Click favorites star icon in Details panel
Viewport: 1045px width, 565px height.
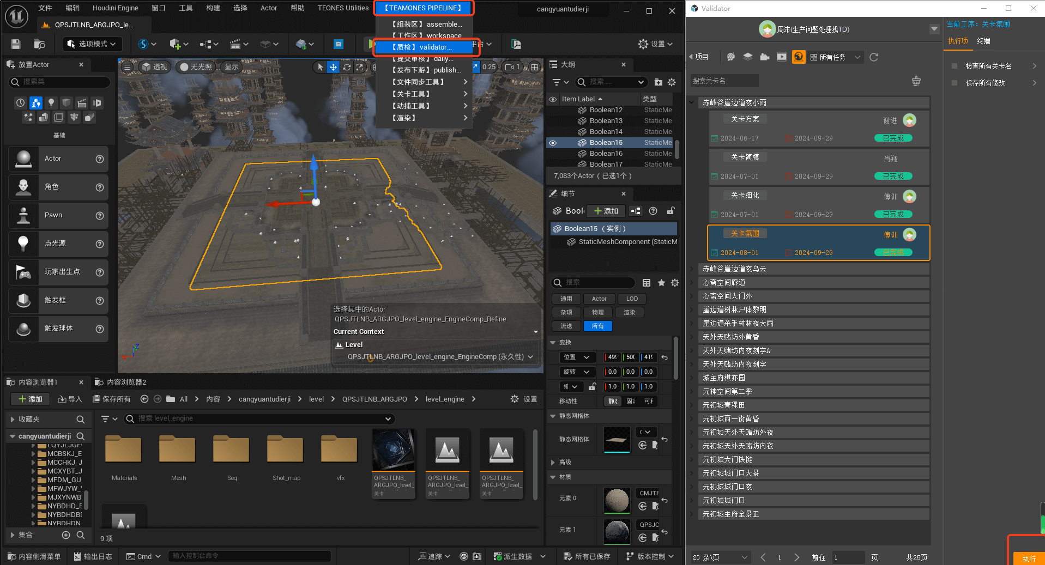(x=661, y=282)
